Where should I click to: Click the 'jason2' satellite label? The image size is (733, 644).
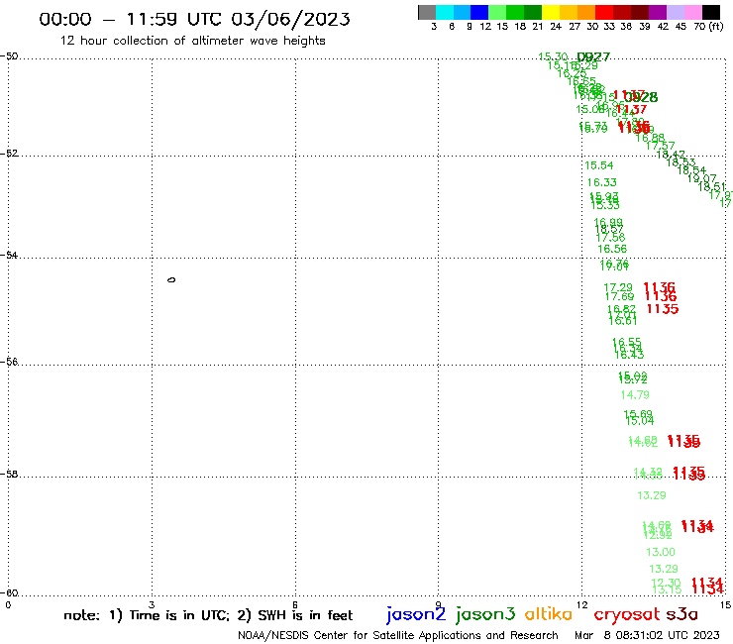coord(416,614)
